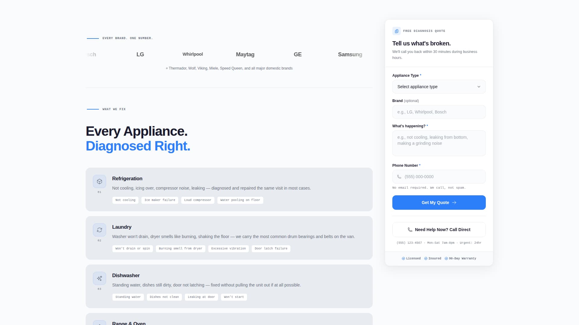
Task: Focus the Phone Number input field
Action: pos(439,177)
